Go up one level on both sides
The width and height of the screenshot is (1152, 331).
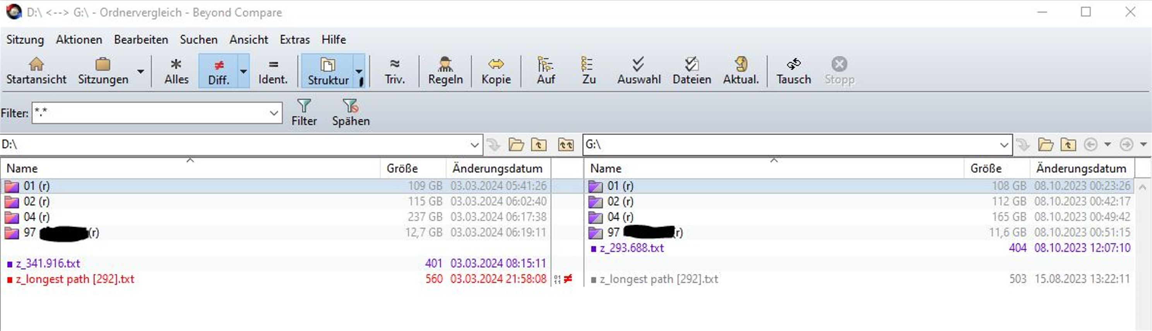pyautogui.click(x=566, y=145)
